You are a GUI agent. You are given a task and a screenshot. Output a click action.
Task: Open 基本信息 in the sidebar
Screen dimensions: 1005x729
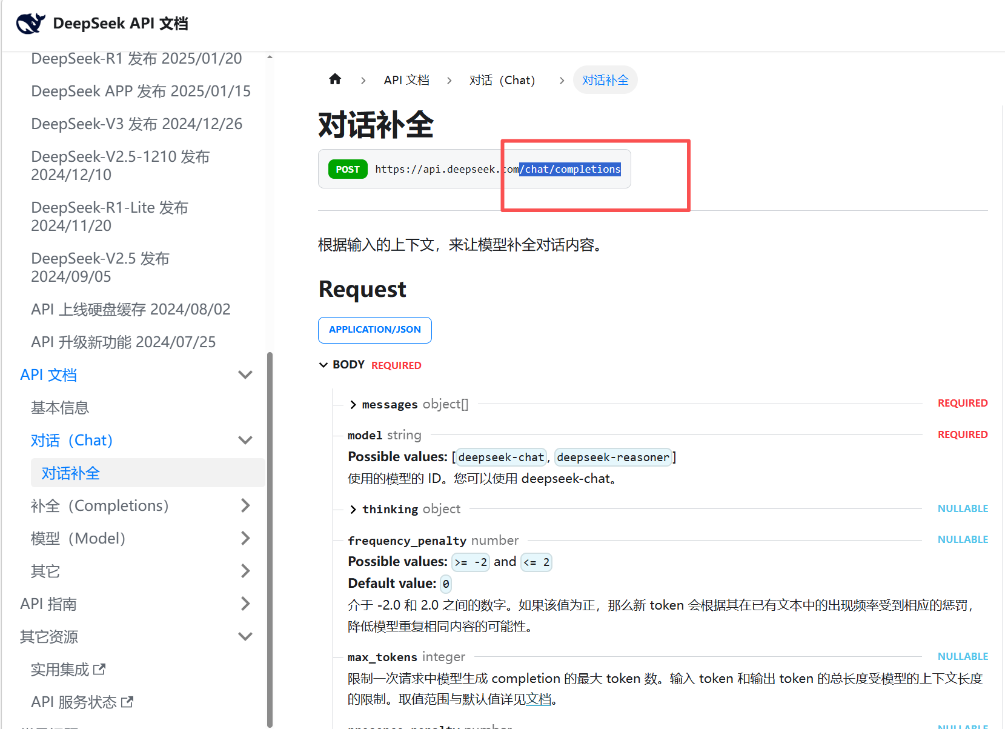(60, 407)
